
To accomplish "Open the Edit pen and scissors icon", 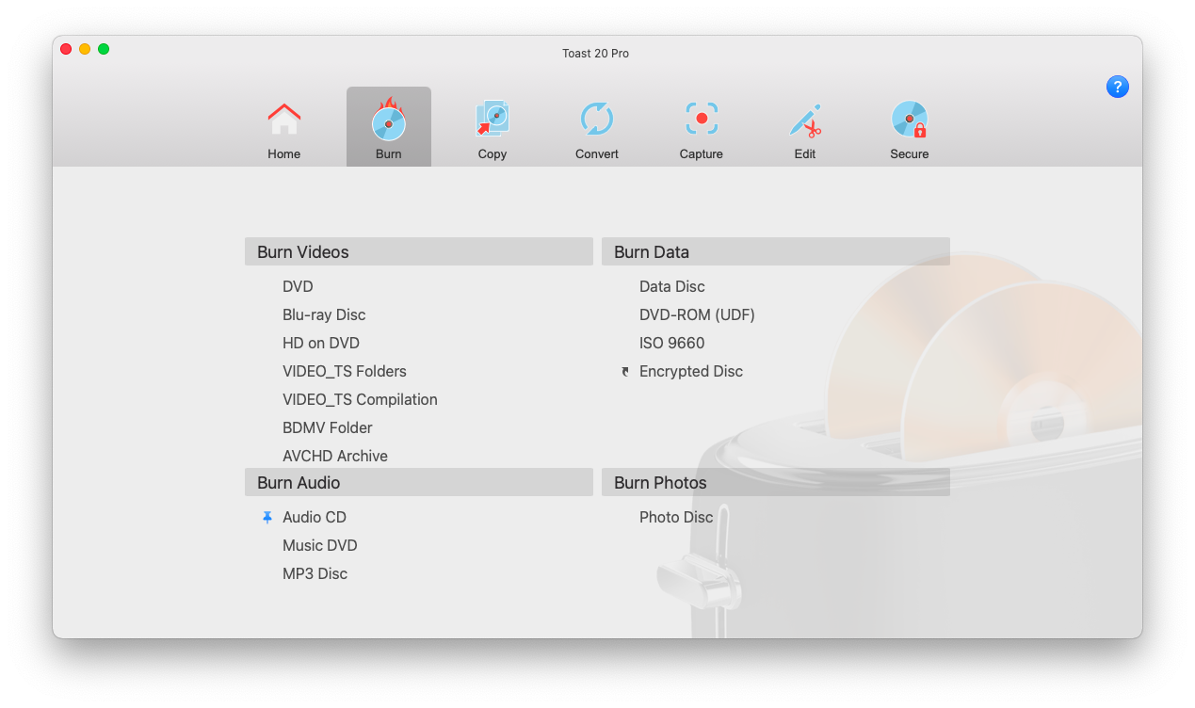I will pyautogui.click(x=805, y=121).
